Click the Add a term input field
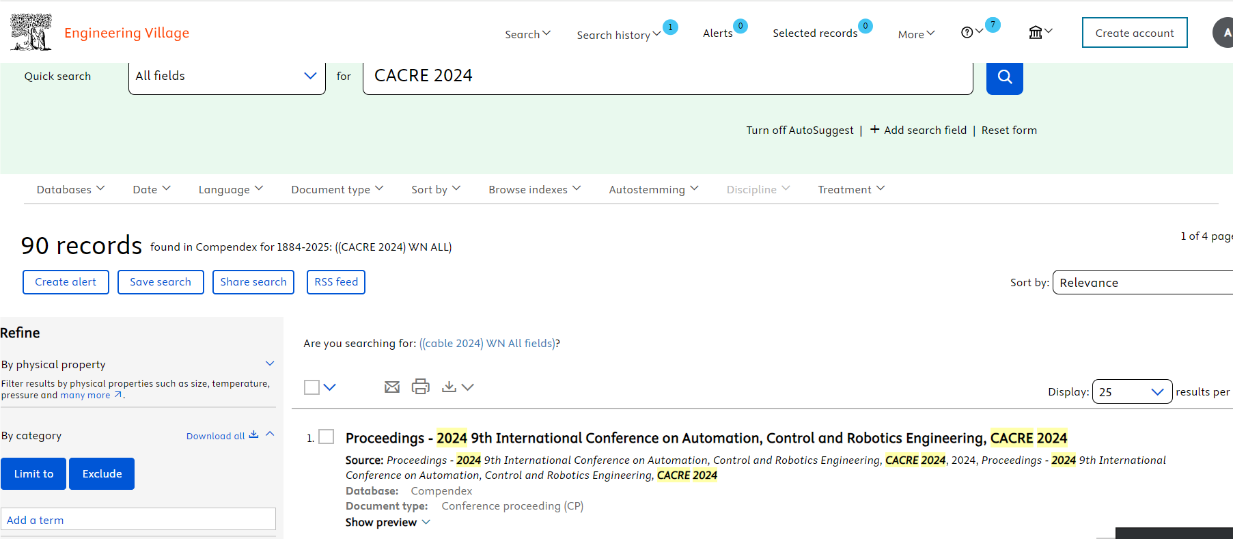 click(x=139, y=519)
